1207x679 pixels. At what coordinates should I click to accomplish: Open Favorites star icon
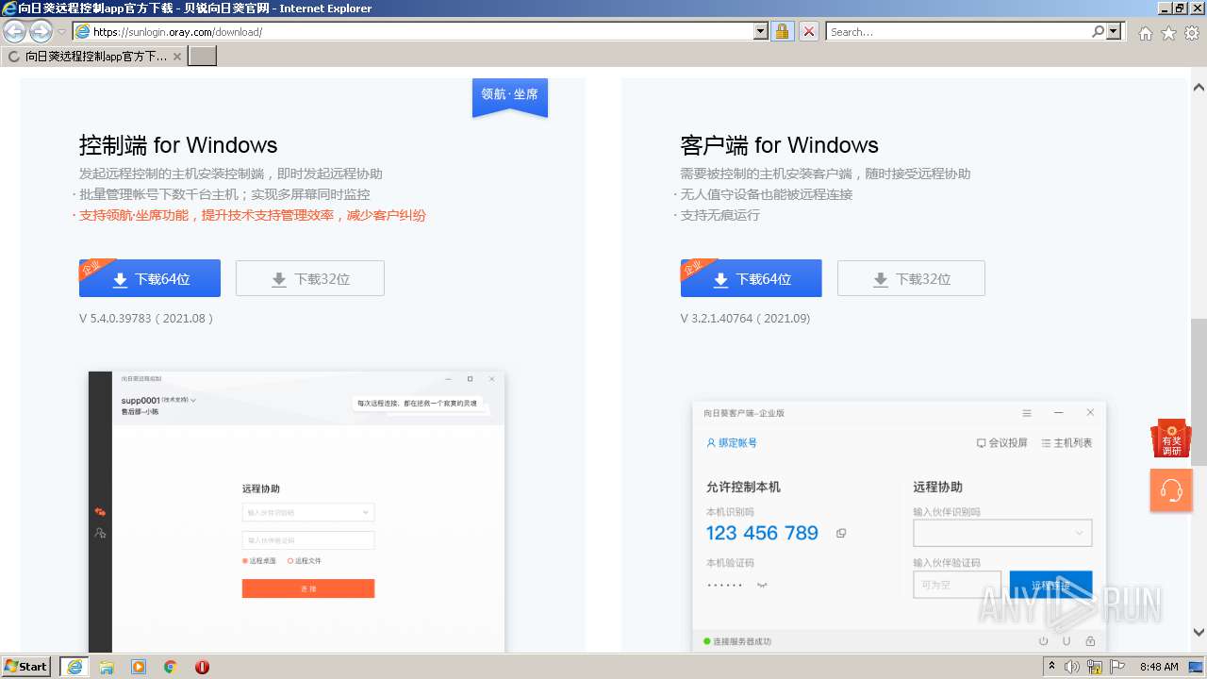pyautogui.click(x=1168, y=33)
